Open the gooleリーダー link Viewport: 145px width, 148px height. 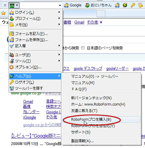point(117,68)
